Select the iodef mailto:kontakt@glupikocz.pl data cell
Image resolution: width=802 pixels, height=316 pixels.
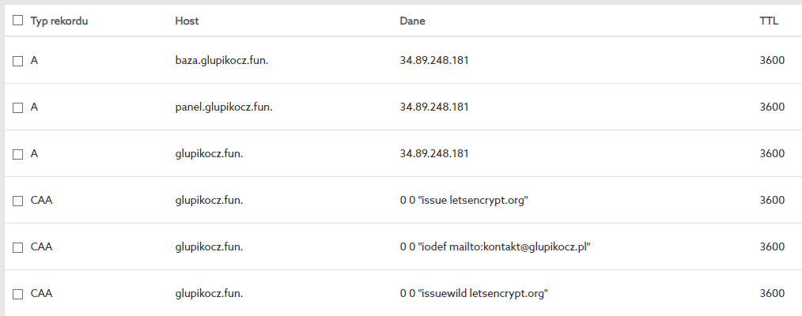495,247
